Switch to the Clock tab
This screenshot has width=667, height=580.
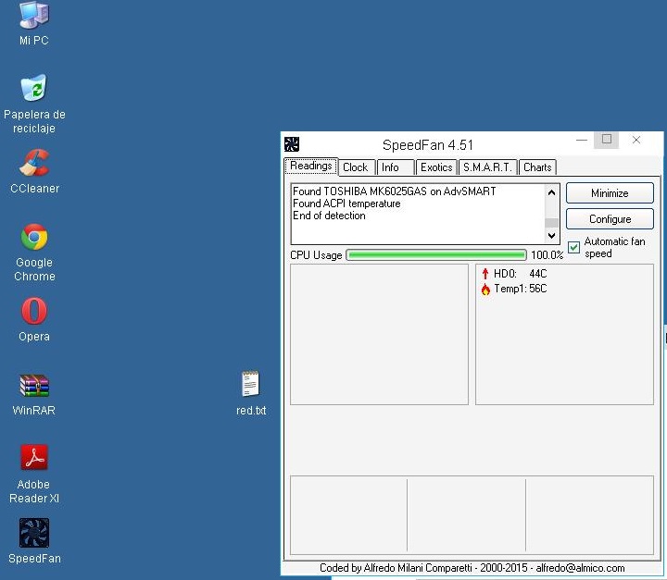pos(356,167)
